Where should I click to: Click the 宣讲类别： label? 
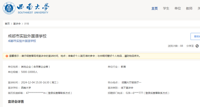pyautogui.click(x=114, y=88)
